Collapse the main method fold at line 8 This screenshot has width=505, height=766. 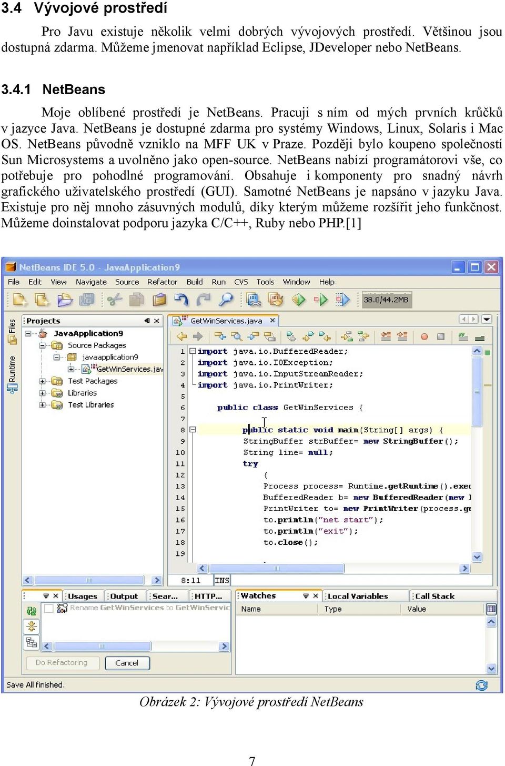coord(193,430)
